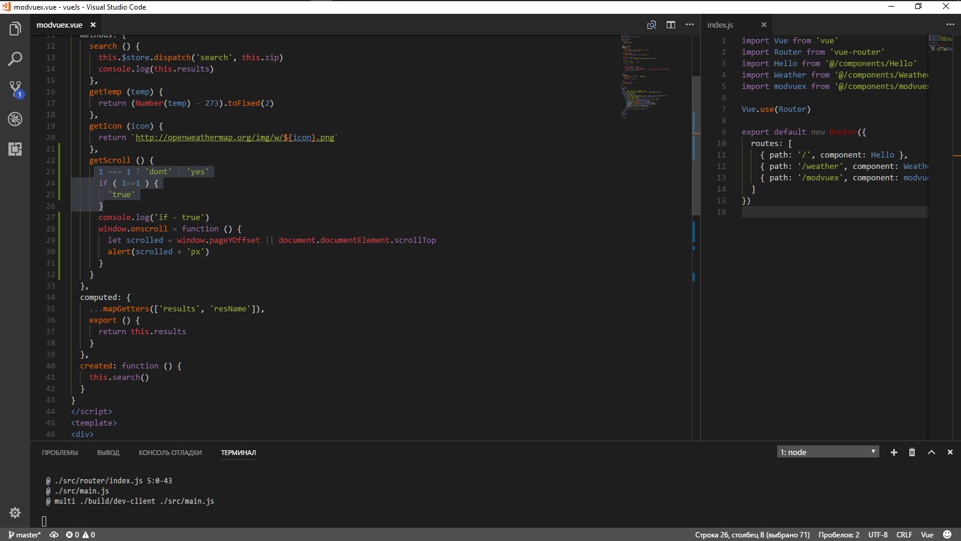Image resolution: width=961 pixels, height=541 pixels.
Task: Close the terminal panel
Action: [x=950, y=452]
